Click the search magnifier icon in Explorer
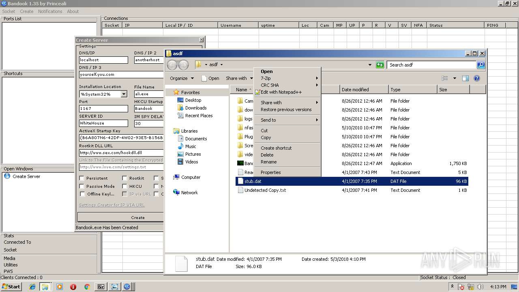The width and height of the screenshot is (519, 292). pyautogui.click(x=480, y=65)
